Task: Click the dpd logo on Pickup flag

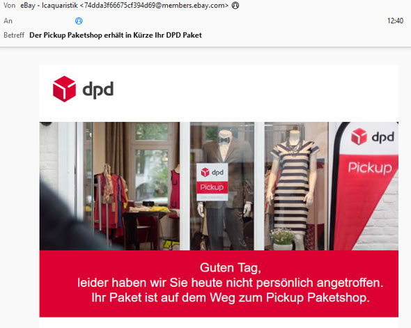Action: click(x=373, y=136)
